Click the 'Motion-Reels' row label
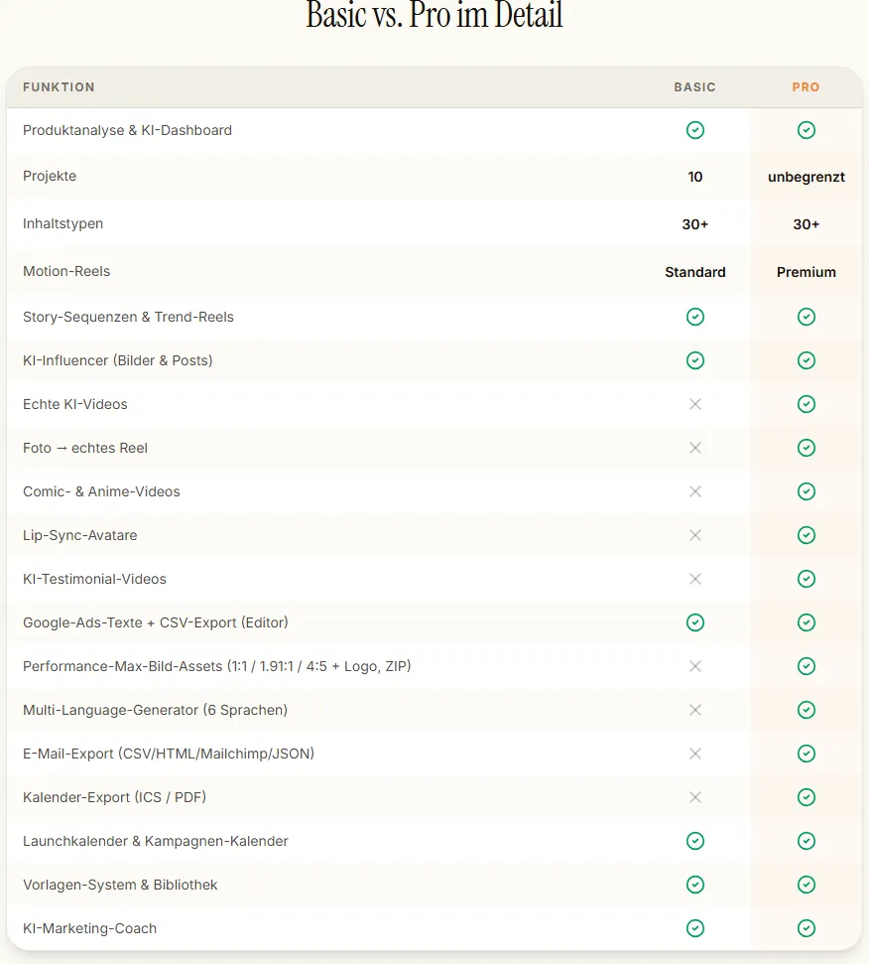869x964 pixels. (x=66, y=271)
